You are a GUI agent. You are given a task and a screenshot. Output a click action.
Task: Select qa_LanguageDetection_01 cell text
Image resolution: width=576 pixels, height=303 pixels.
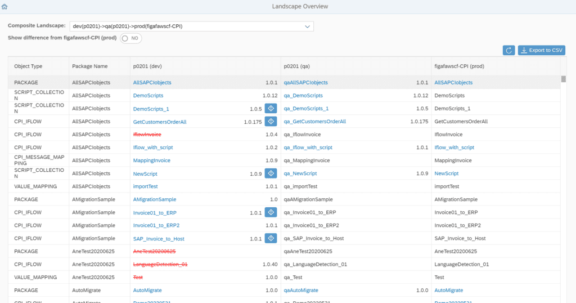tap(315, 264)
